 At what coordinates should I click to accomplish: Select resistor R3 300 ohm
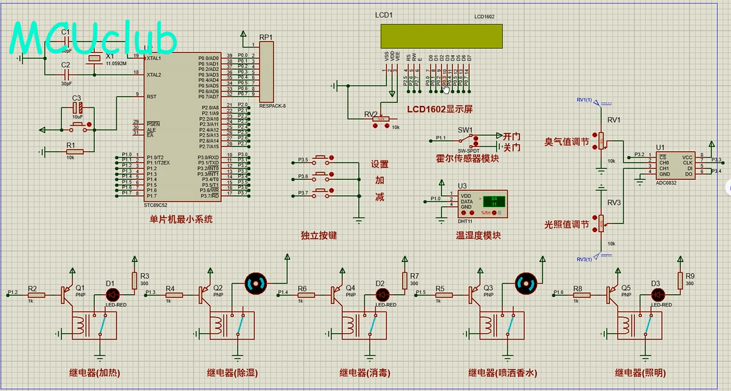[134, 280]
